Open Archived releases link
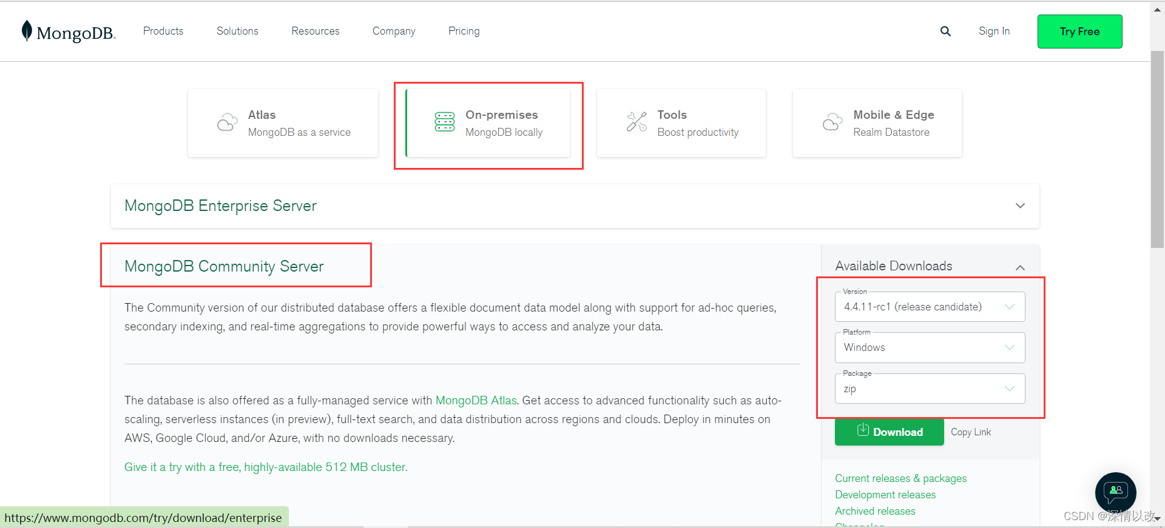This screenshot has width=1165, height=528. click(x=875, y=511)
